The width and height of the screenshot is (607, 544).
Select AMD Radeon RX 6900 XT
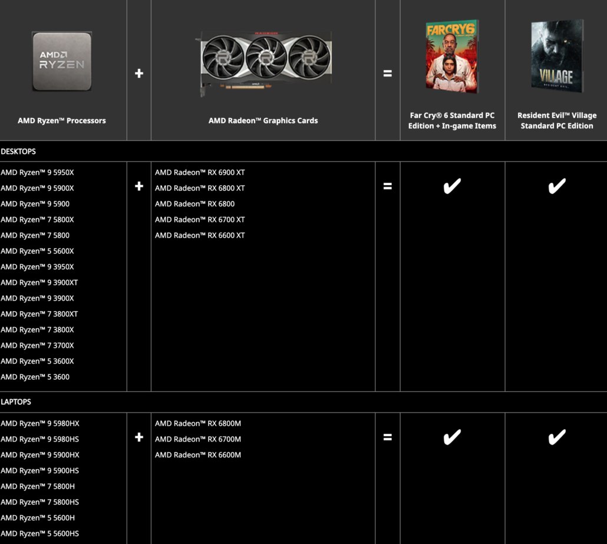(x=200, y=172)
